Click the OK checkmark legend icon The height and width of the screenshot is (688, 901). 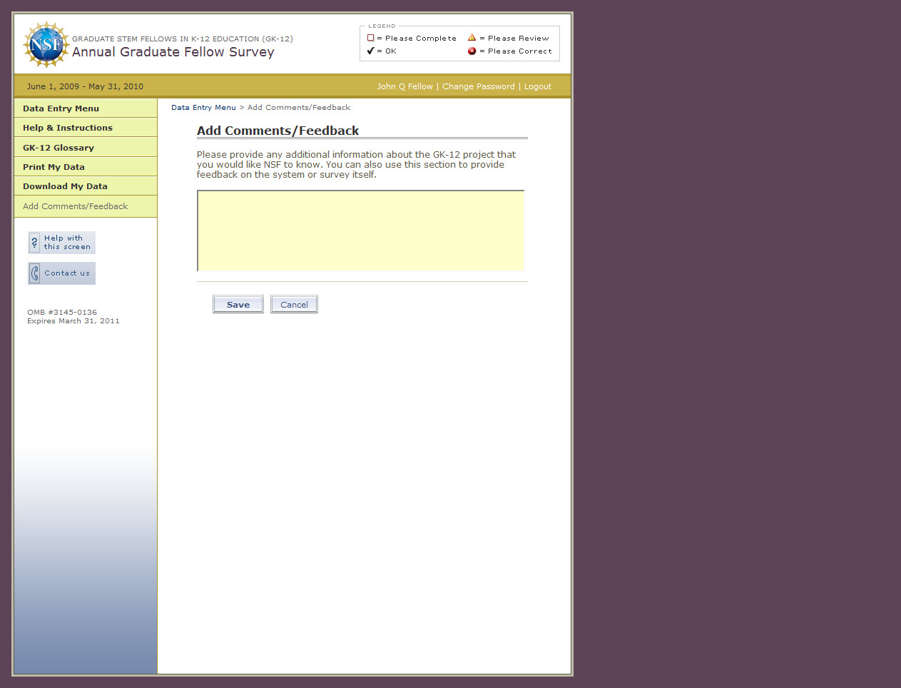tap(370, 51)
